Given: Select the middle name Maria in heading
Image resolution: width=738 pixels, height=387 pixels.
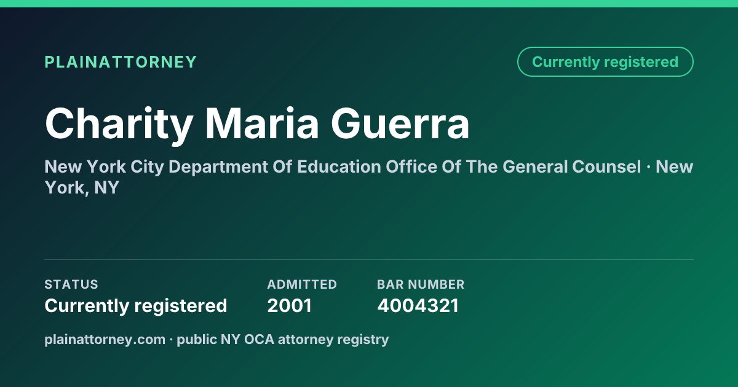Looking at the screenshot, I should (262, 123).
